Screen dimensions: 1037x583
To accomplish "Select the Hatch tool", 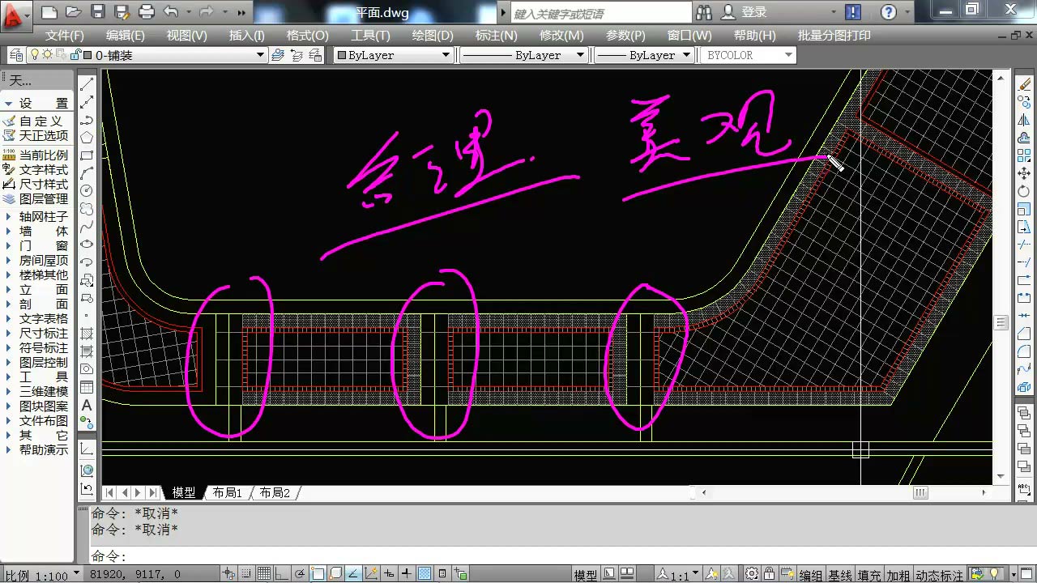I will pos(87,334).
